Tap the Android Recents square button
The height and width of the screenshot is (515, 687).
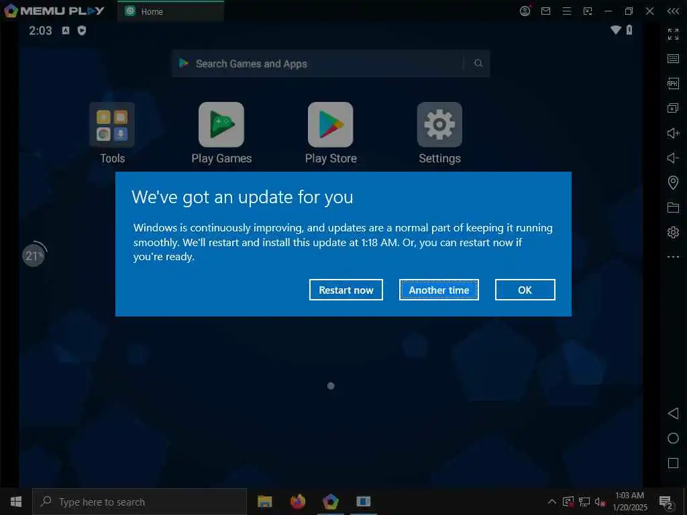[673, 463]
